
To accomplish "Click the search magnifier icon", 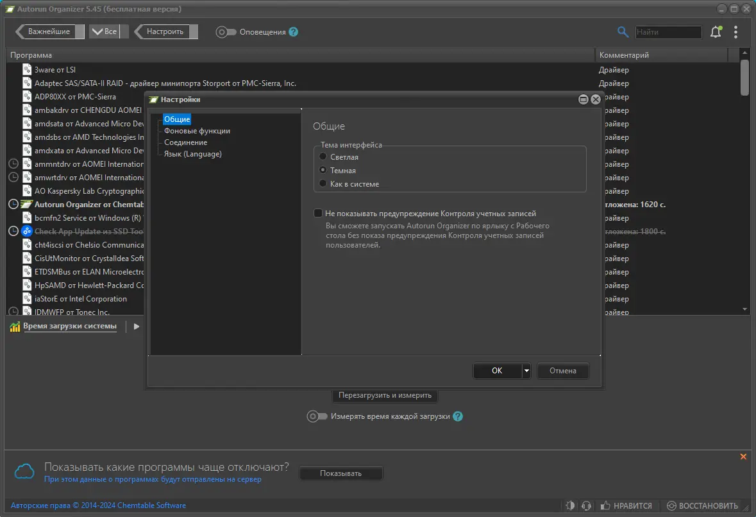I will 623,32.
